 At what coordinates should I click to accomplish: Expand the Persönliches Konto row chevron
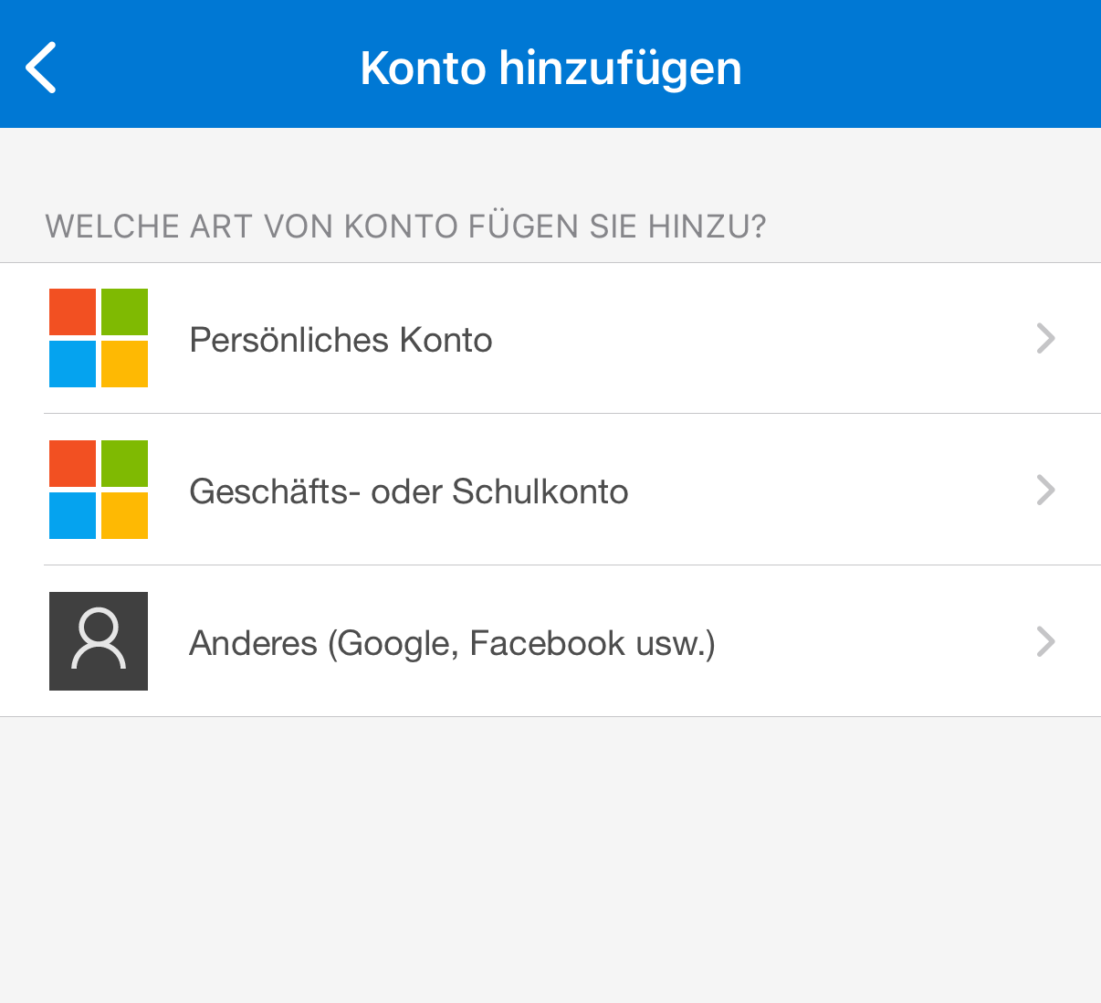(1046, 339)
